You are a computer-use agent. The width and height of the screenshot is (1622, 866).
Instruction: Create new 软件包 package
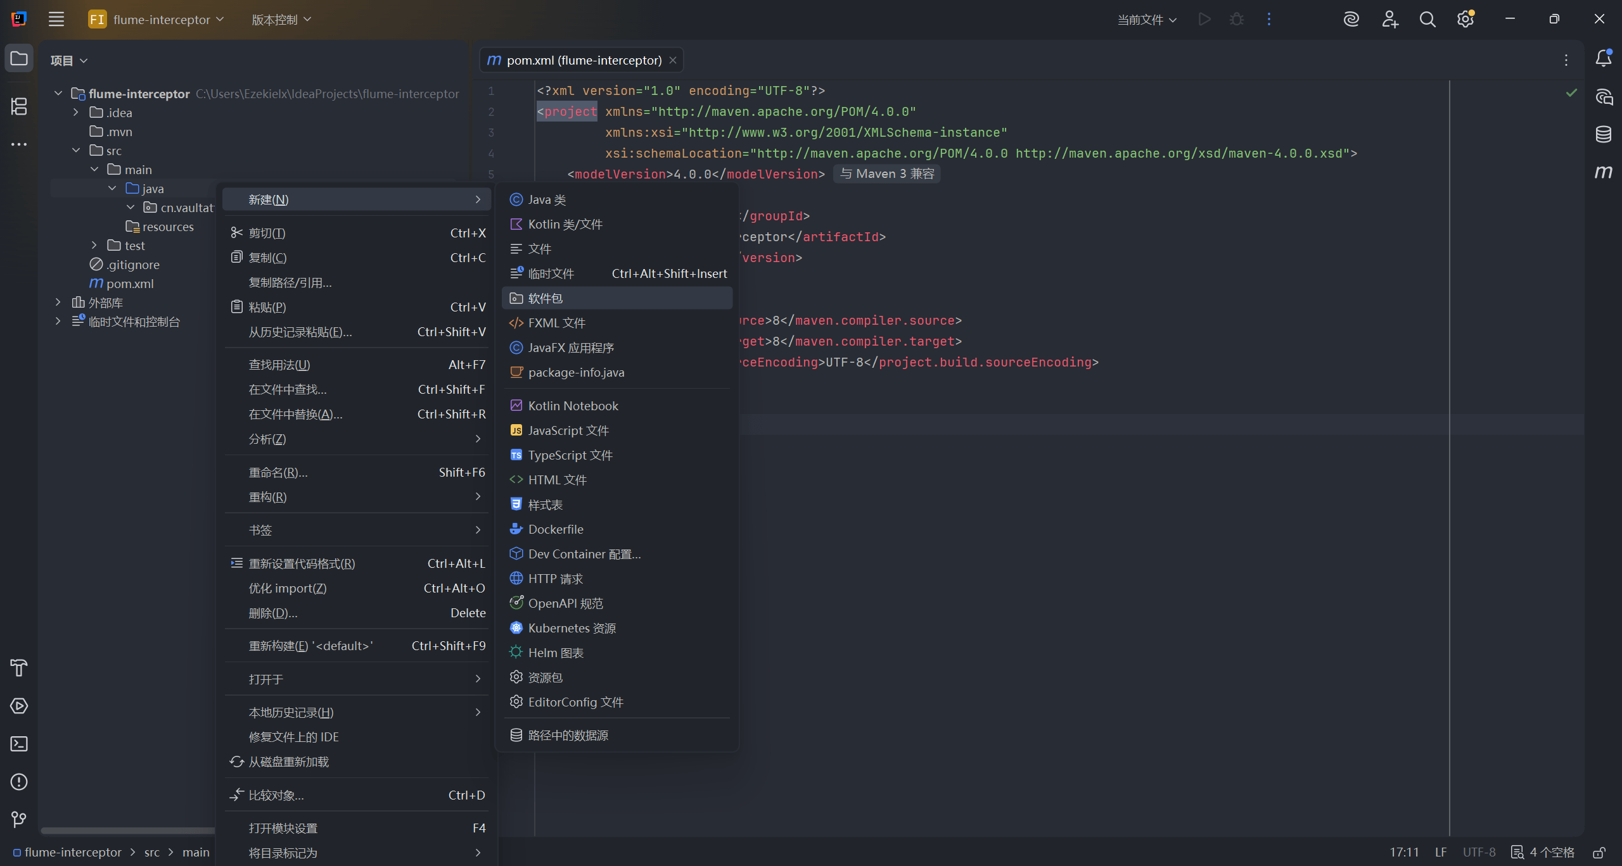click(617, 298)
